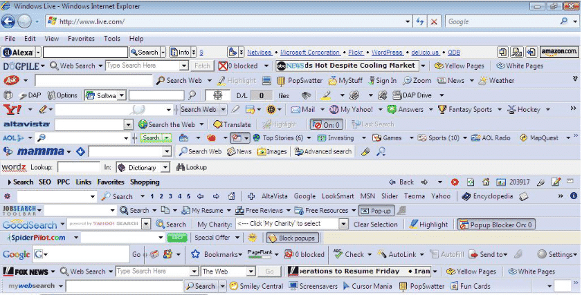
Task: Click the Encyclopedia icon
Action: tap(489, 196)
